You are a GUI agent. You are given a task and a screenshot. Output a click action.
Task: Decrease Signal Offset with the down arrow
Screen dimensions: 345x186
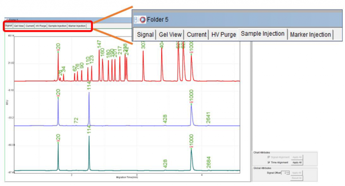pos(288,174)
